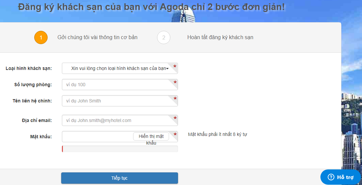Viewport: 362px width, 185px height.
Task: Click the required asterisk on email field
Action: click(x=175, y=118)
